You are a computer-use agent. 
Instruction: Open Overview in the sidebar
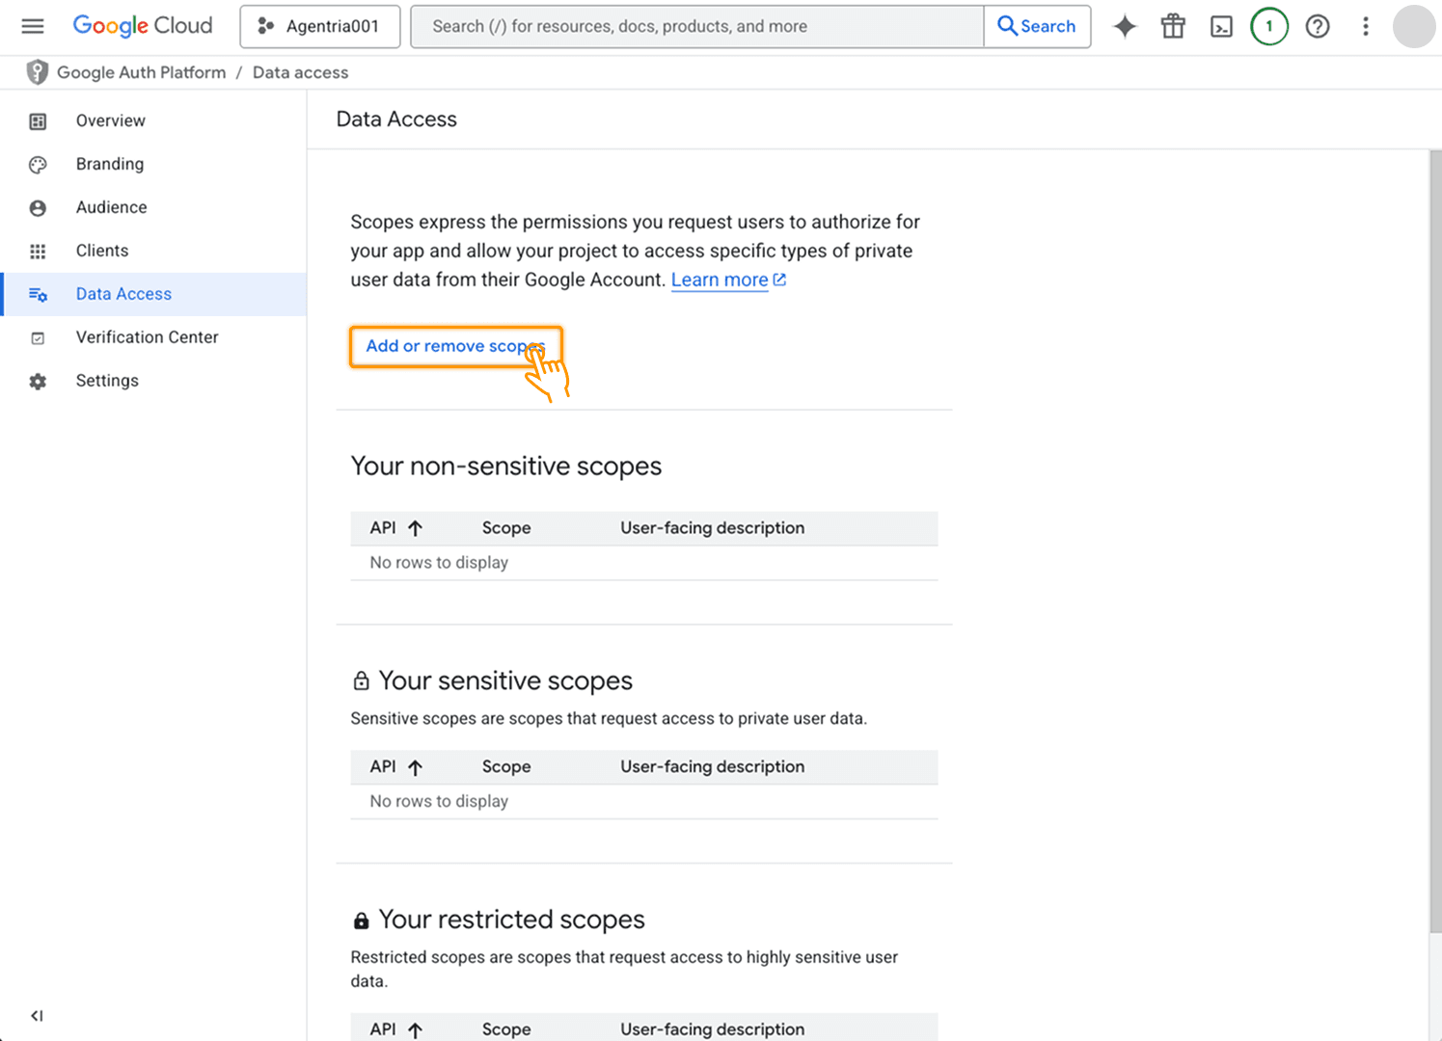point(153,120)
